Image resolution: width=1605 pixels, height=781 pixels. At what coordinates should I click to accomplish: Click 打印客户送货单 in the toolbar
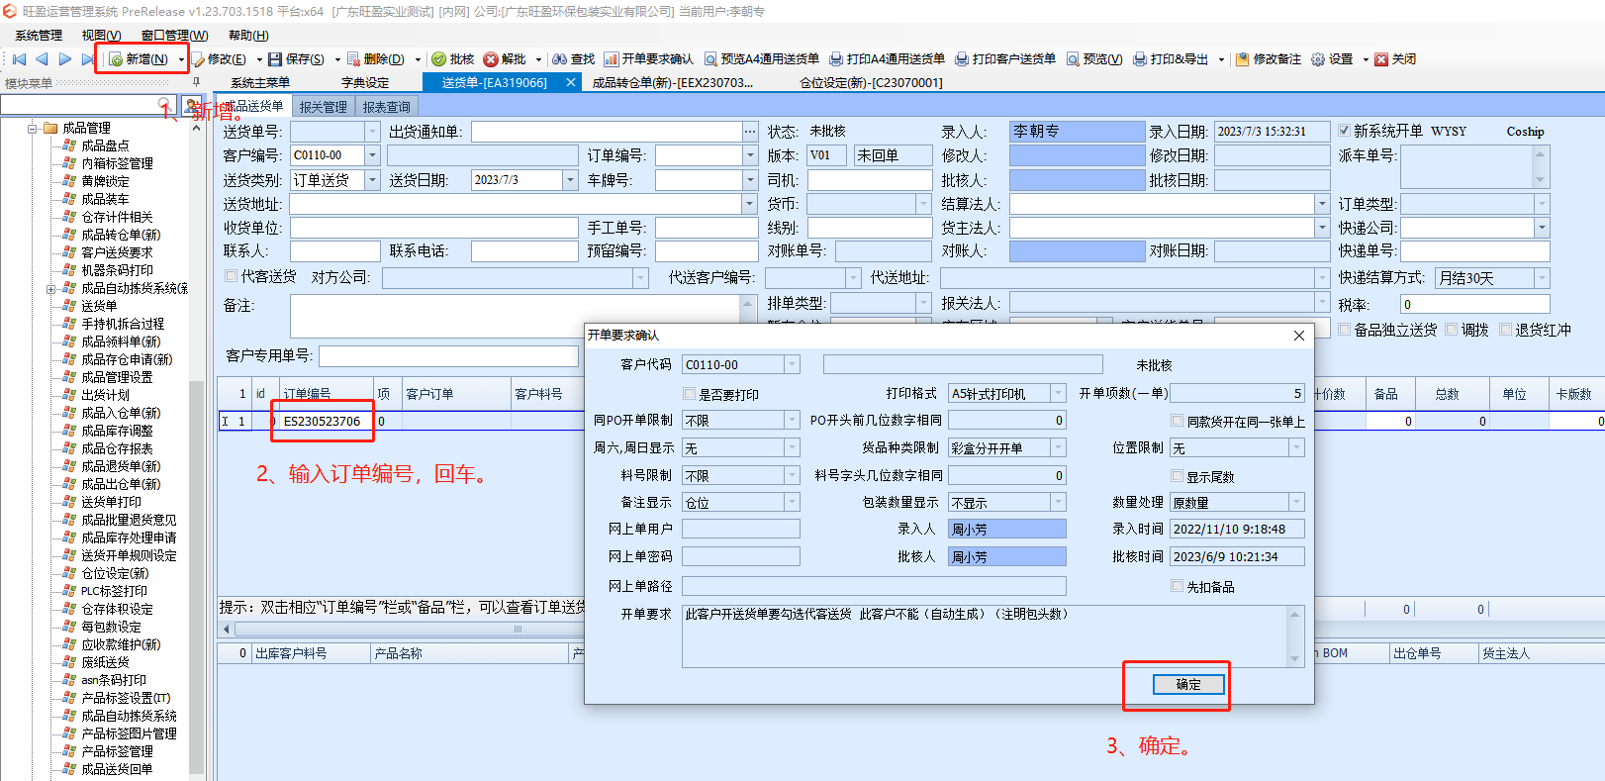(x=1005, y=59)
